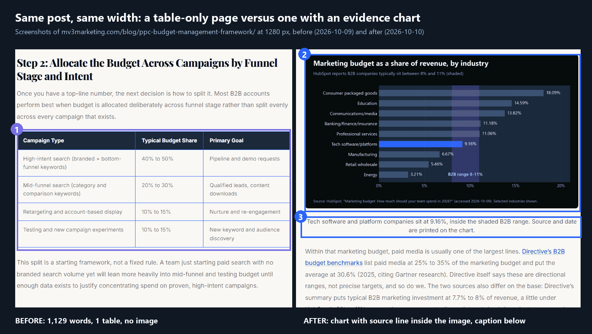This screenshot has width=592, height=334.
Task: Click the "18.09%" value label
Action: point(553,93)
